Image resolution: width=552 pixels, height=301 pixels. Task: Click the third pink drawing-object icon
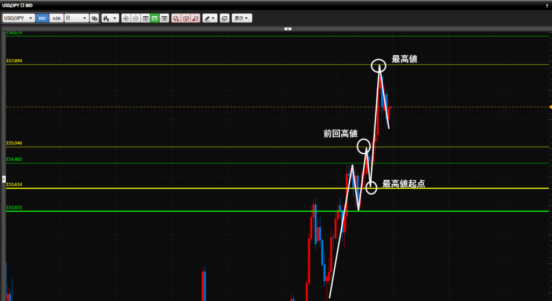coord(195,18)
